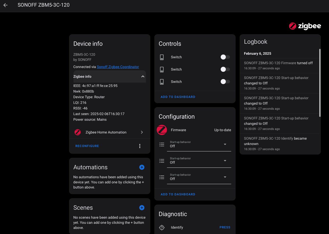Image resolution: width=329 pixels, height=234 pixels.
Task: Click list icon beside third Start-up behavior
Action: (162, 177)
